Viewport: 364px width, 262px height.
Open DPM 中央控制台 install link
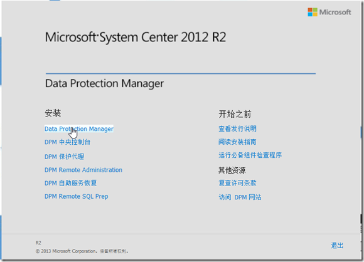[67, 142]
